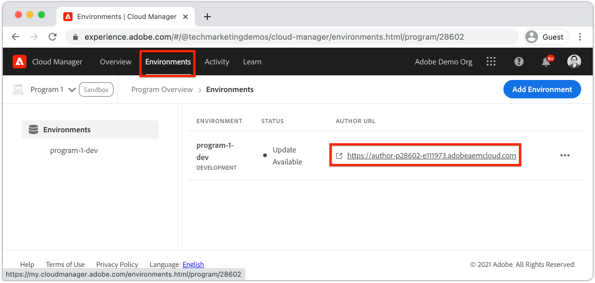Click the Cloud Manager title

pyautogui.click(x=57, y=62)
